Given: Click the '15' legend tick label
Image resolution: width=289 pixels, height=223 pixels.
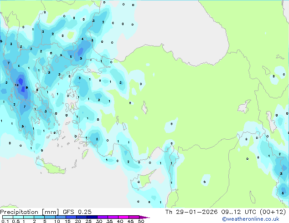Looking at the screenshot, I should [67, 221].
